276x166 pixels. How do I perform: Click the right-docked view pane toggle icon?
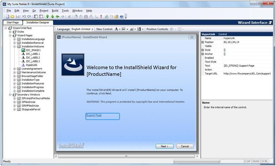pos(41,16)
